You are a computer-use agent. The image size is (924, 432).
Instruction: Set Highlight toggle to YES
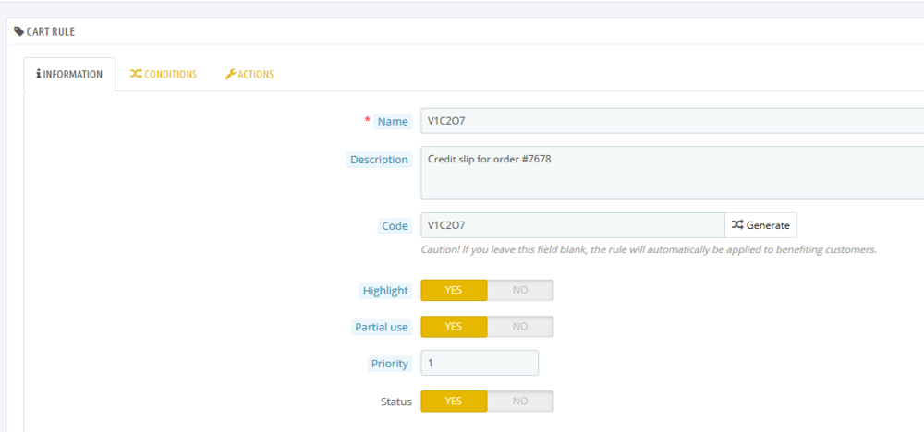pyautogui.click(x=454, y=290)
